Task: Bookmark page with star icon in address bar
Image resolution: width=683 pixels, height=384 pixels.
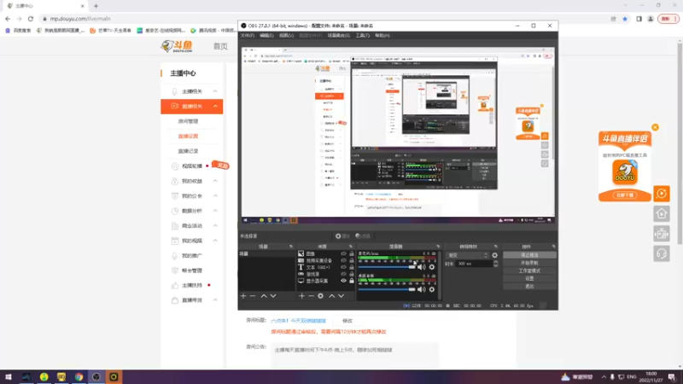Action: (625, 19)
